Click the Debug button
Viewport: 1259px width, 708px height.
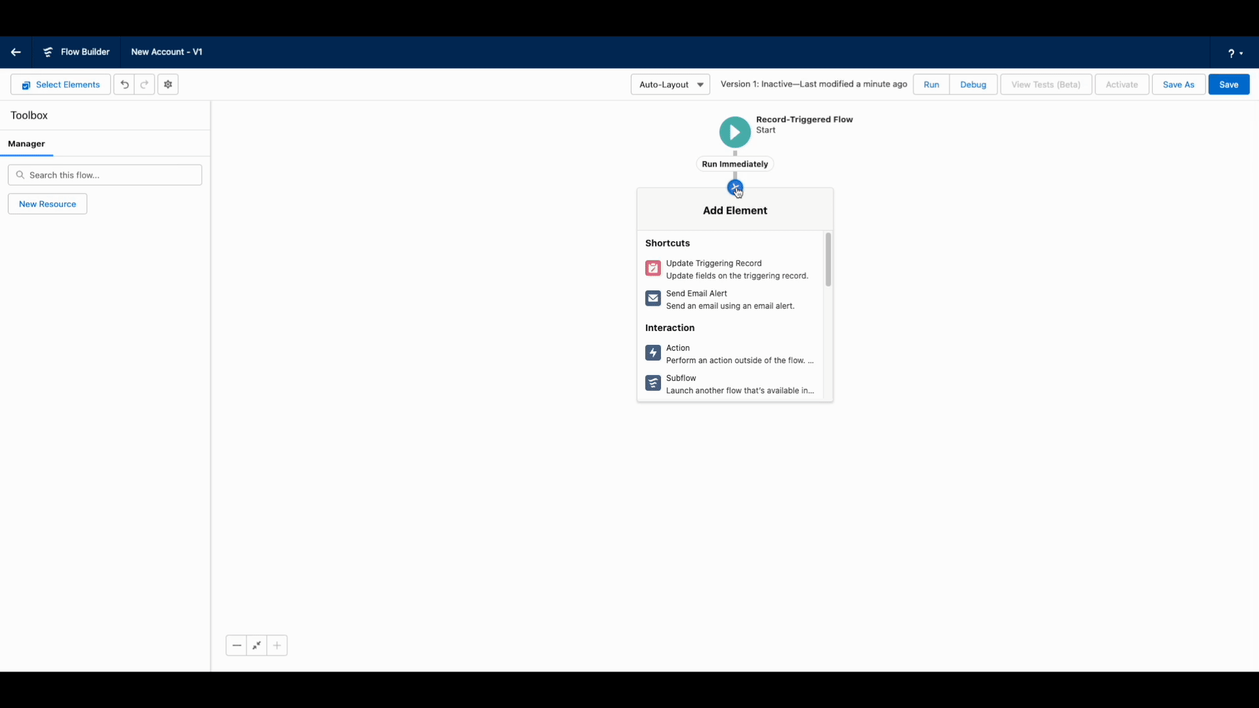pyautogui.click(x=973, y=84)
